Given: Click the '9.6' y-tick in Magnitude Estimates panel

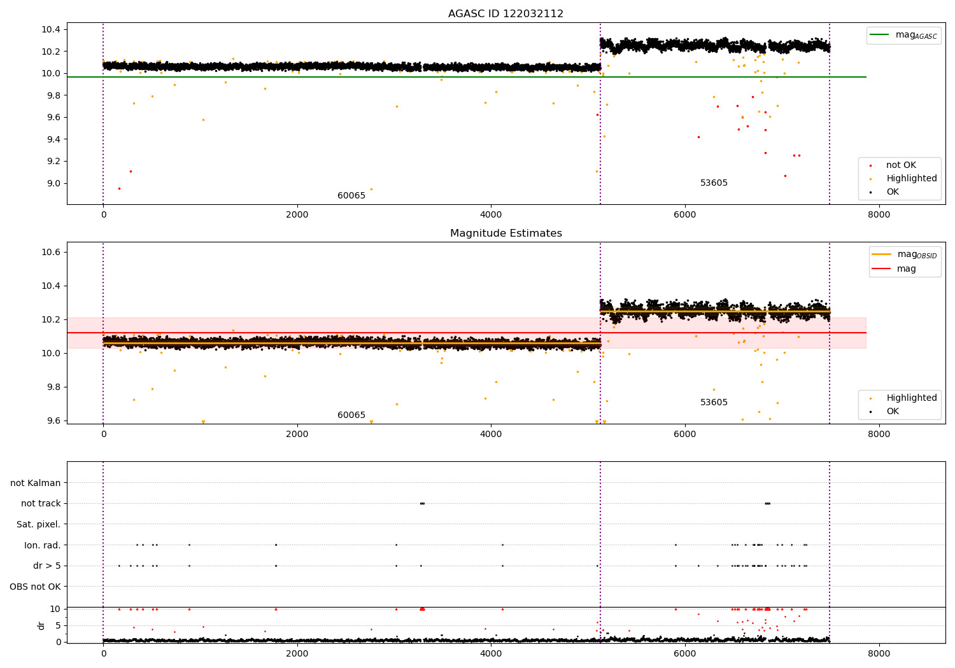Looking at the screenshot, I should 53,421.
